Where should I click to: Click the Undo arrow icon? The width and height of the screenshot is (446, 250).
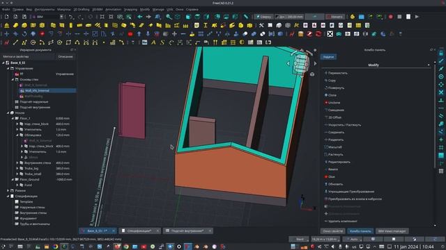coord(71,17)
